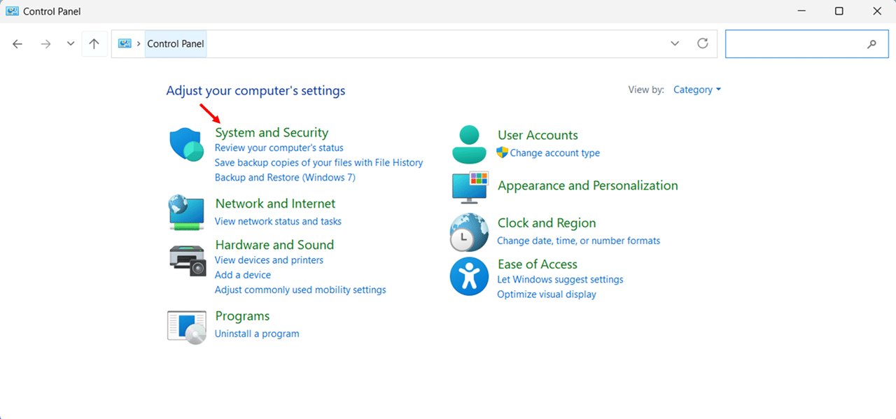Expand recent locations chevron near navigation arrows
Viewport: 896px width, 419px height.
point(70,43)
